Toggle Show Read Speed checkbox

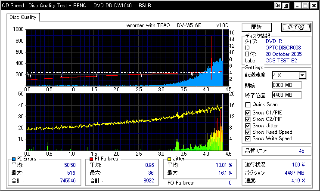(248, 132)
